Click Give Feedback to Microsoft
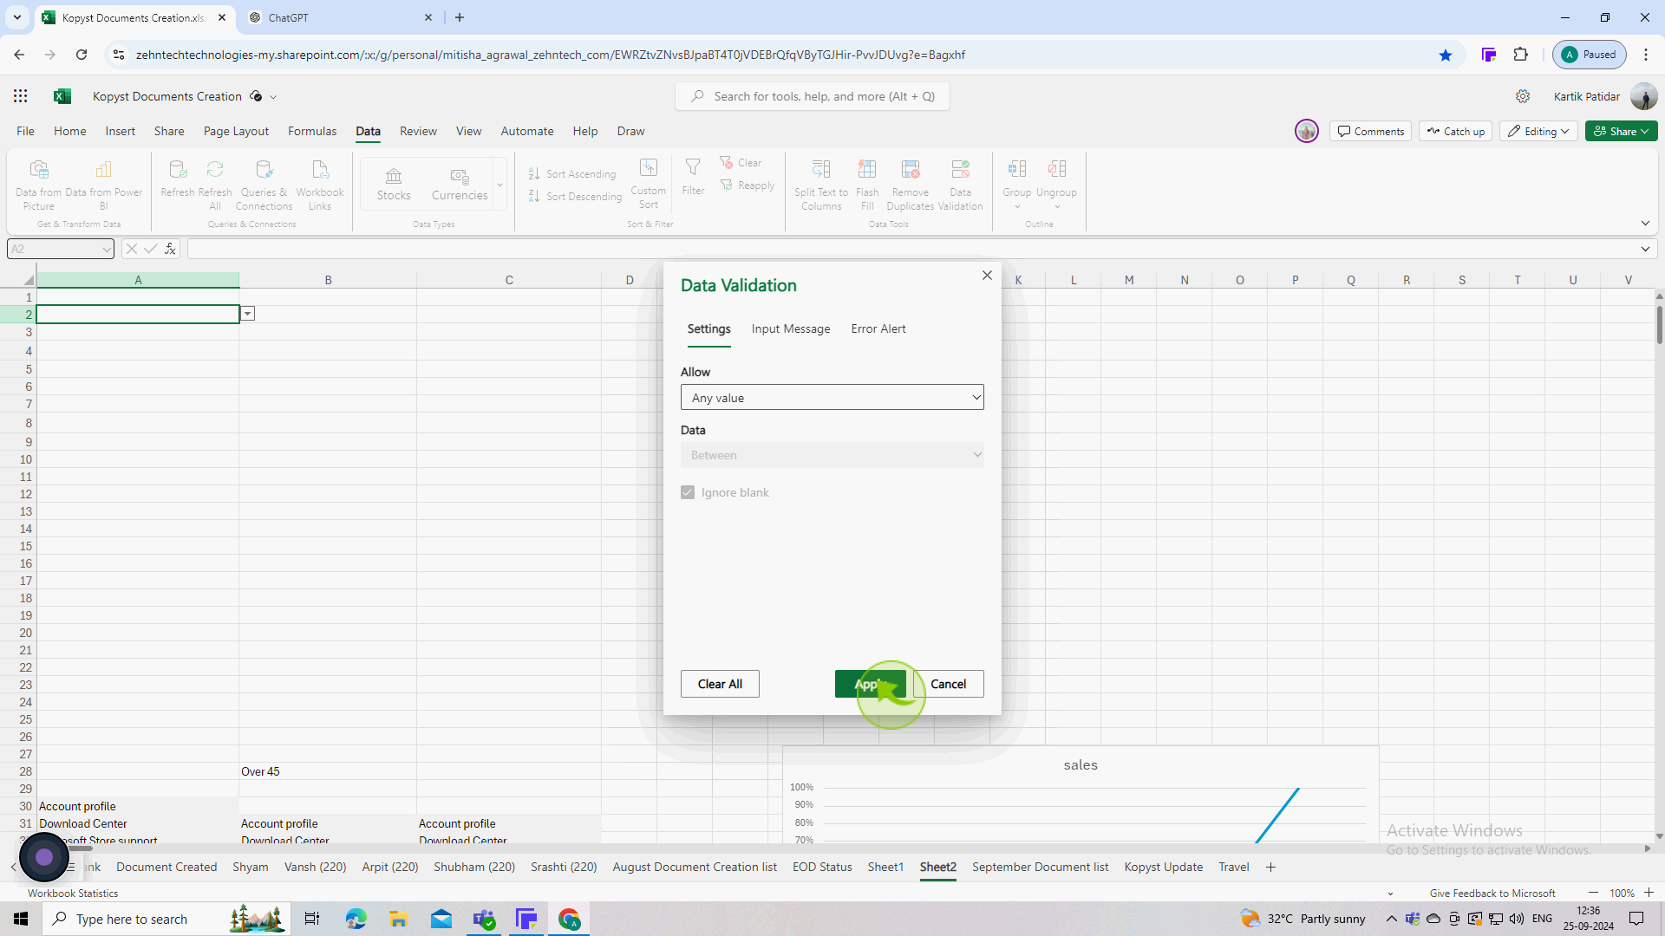This screenshot has height=936, width=1665. click(1492, 893)
